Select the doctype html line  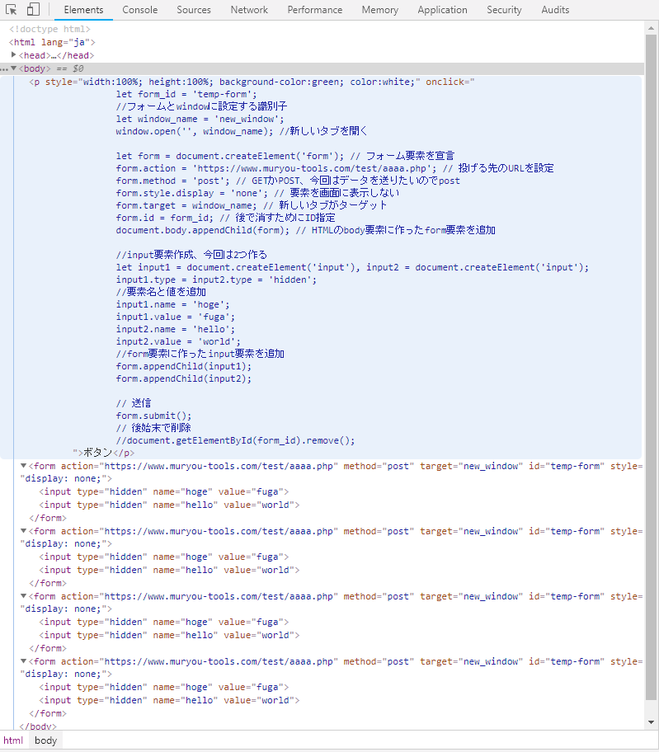point(49,29)
